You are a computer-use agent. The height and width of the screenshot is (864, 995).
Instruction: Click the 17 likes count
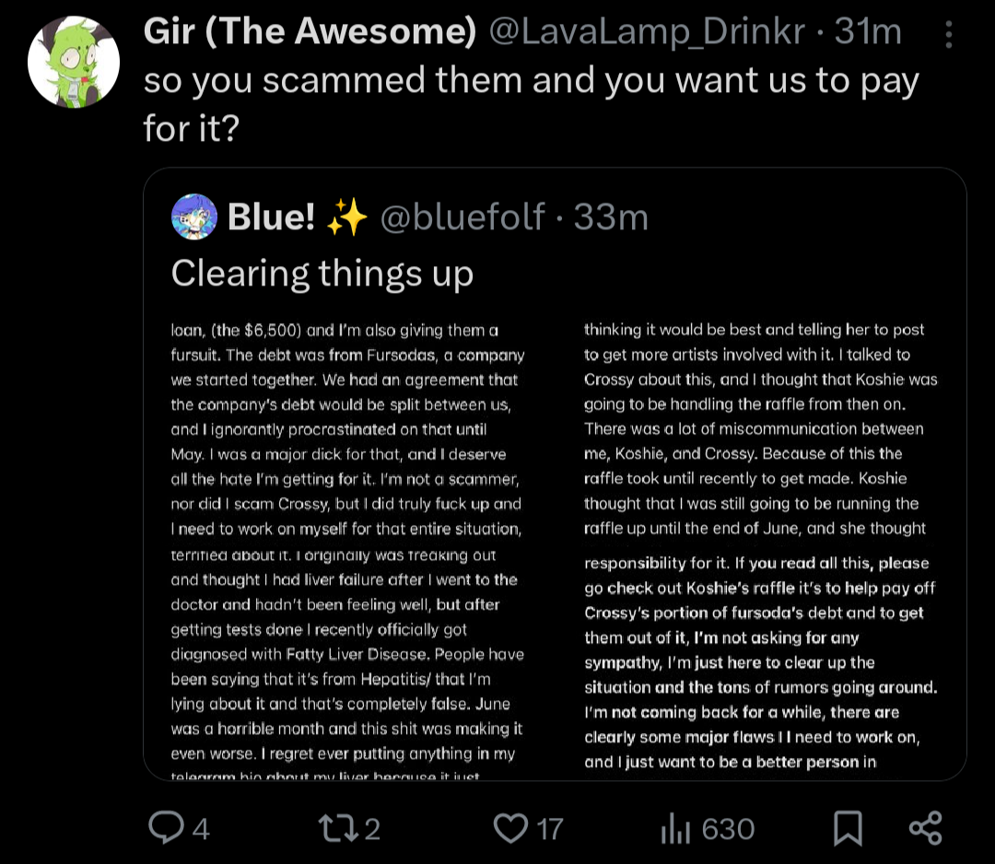[x=549, y=829]
